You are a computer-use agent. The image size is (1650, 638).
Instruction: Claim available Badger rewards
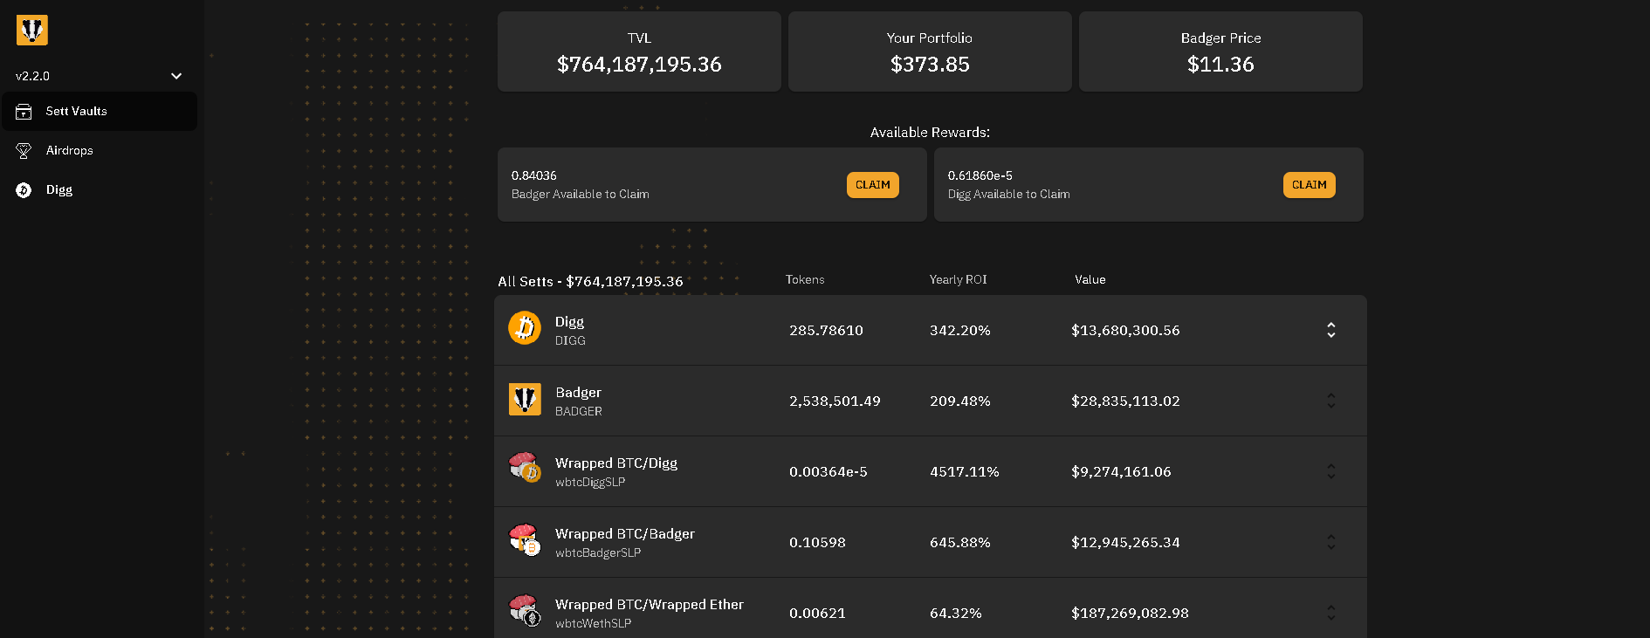point(873,185)
